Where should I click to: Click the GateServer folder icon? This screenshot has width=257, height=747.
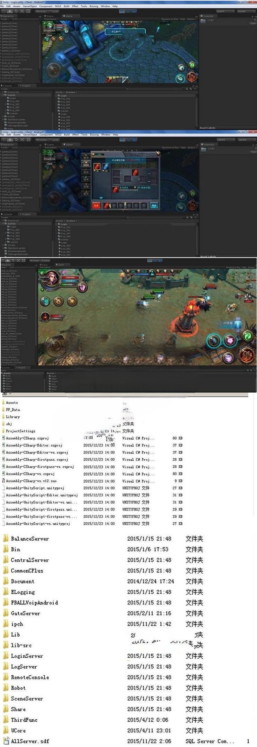6,613
